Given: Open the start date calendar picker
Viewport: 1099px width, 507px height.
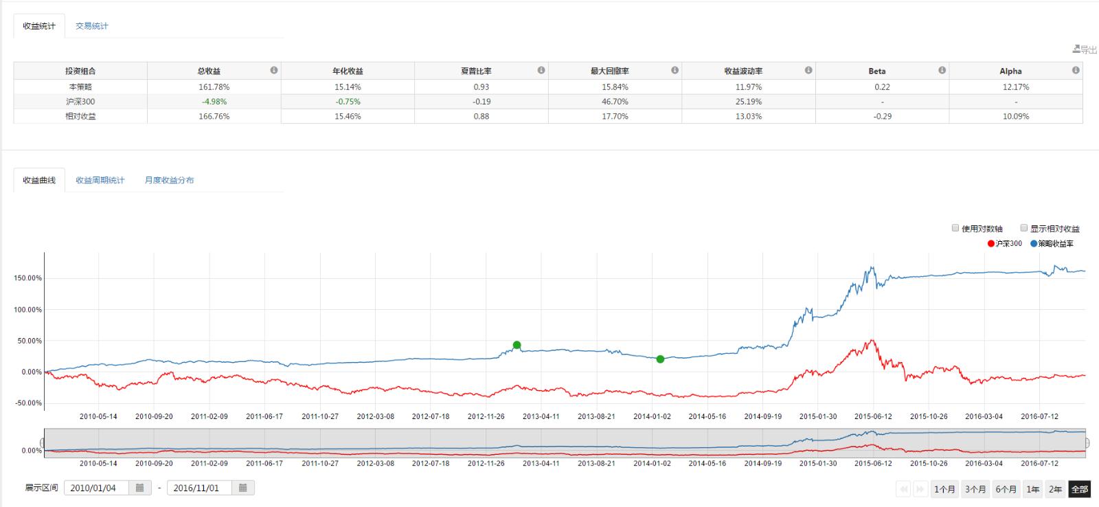Looking at the screenshot, I should [x=139, y=488].
